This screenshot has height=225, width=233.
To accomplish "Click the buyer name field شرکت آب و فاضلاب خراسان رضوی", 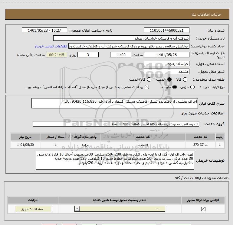I will pyautogui.click(x=121, y=38).
